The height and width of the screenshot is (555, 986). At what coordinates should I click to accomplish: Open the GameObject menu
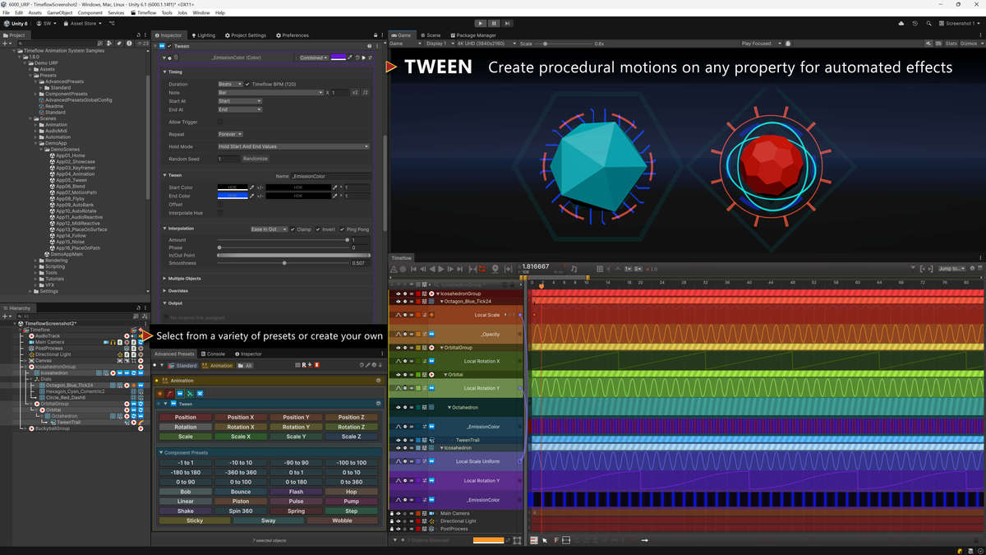point(59,13)
